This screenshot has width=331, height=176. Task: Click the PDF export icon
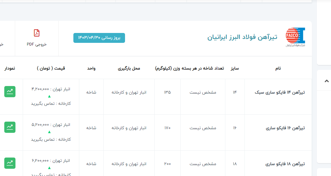[x=37, y=33]
